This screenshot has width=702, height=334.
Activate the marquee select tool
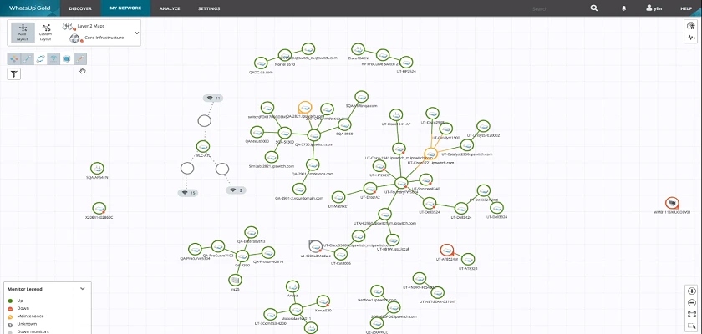pos(692,326)
